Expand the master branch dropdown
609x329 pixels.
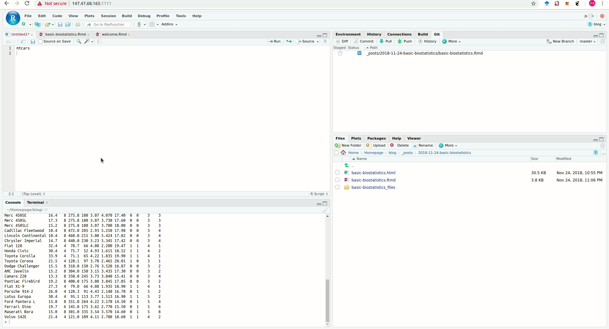click(x=587, y=41)
